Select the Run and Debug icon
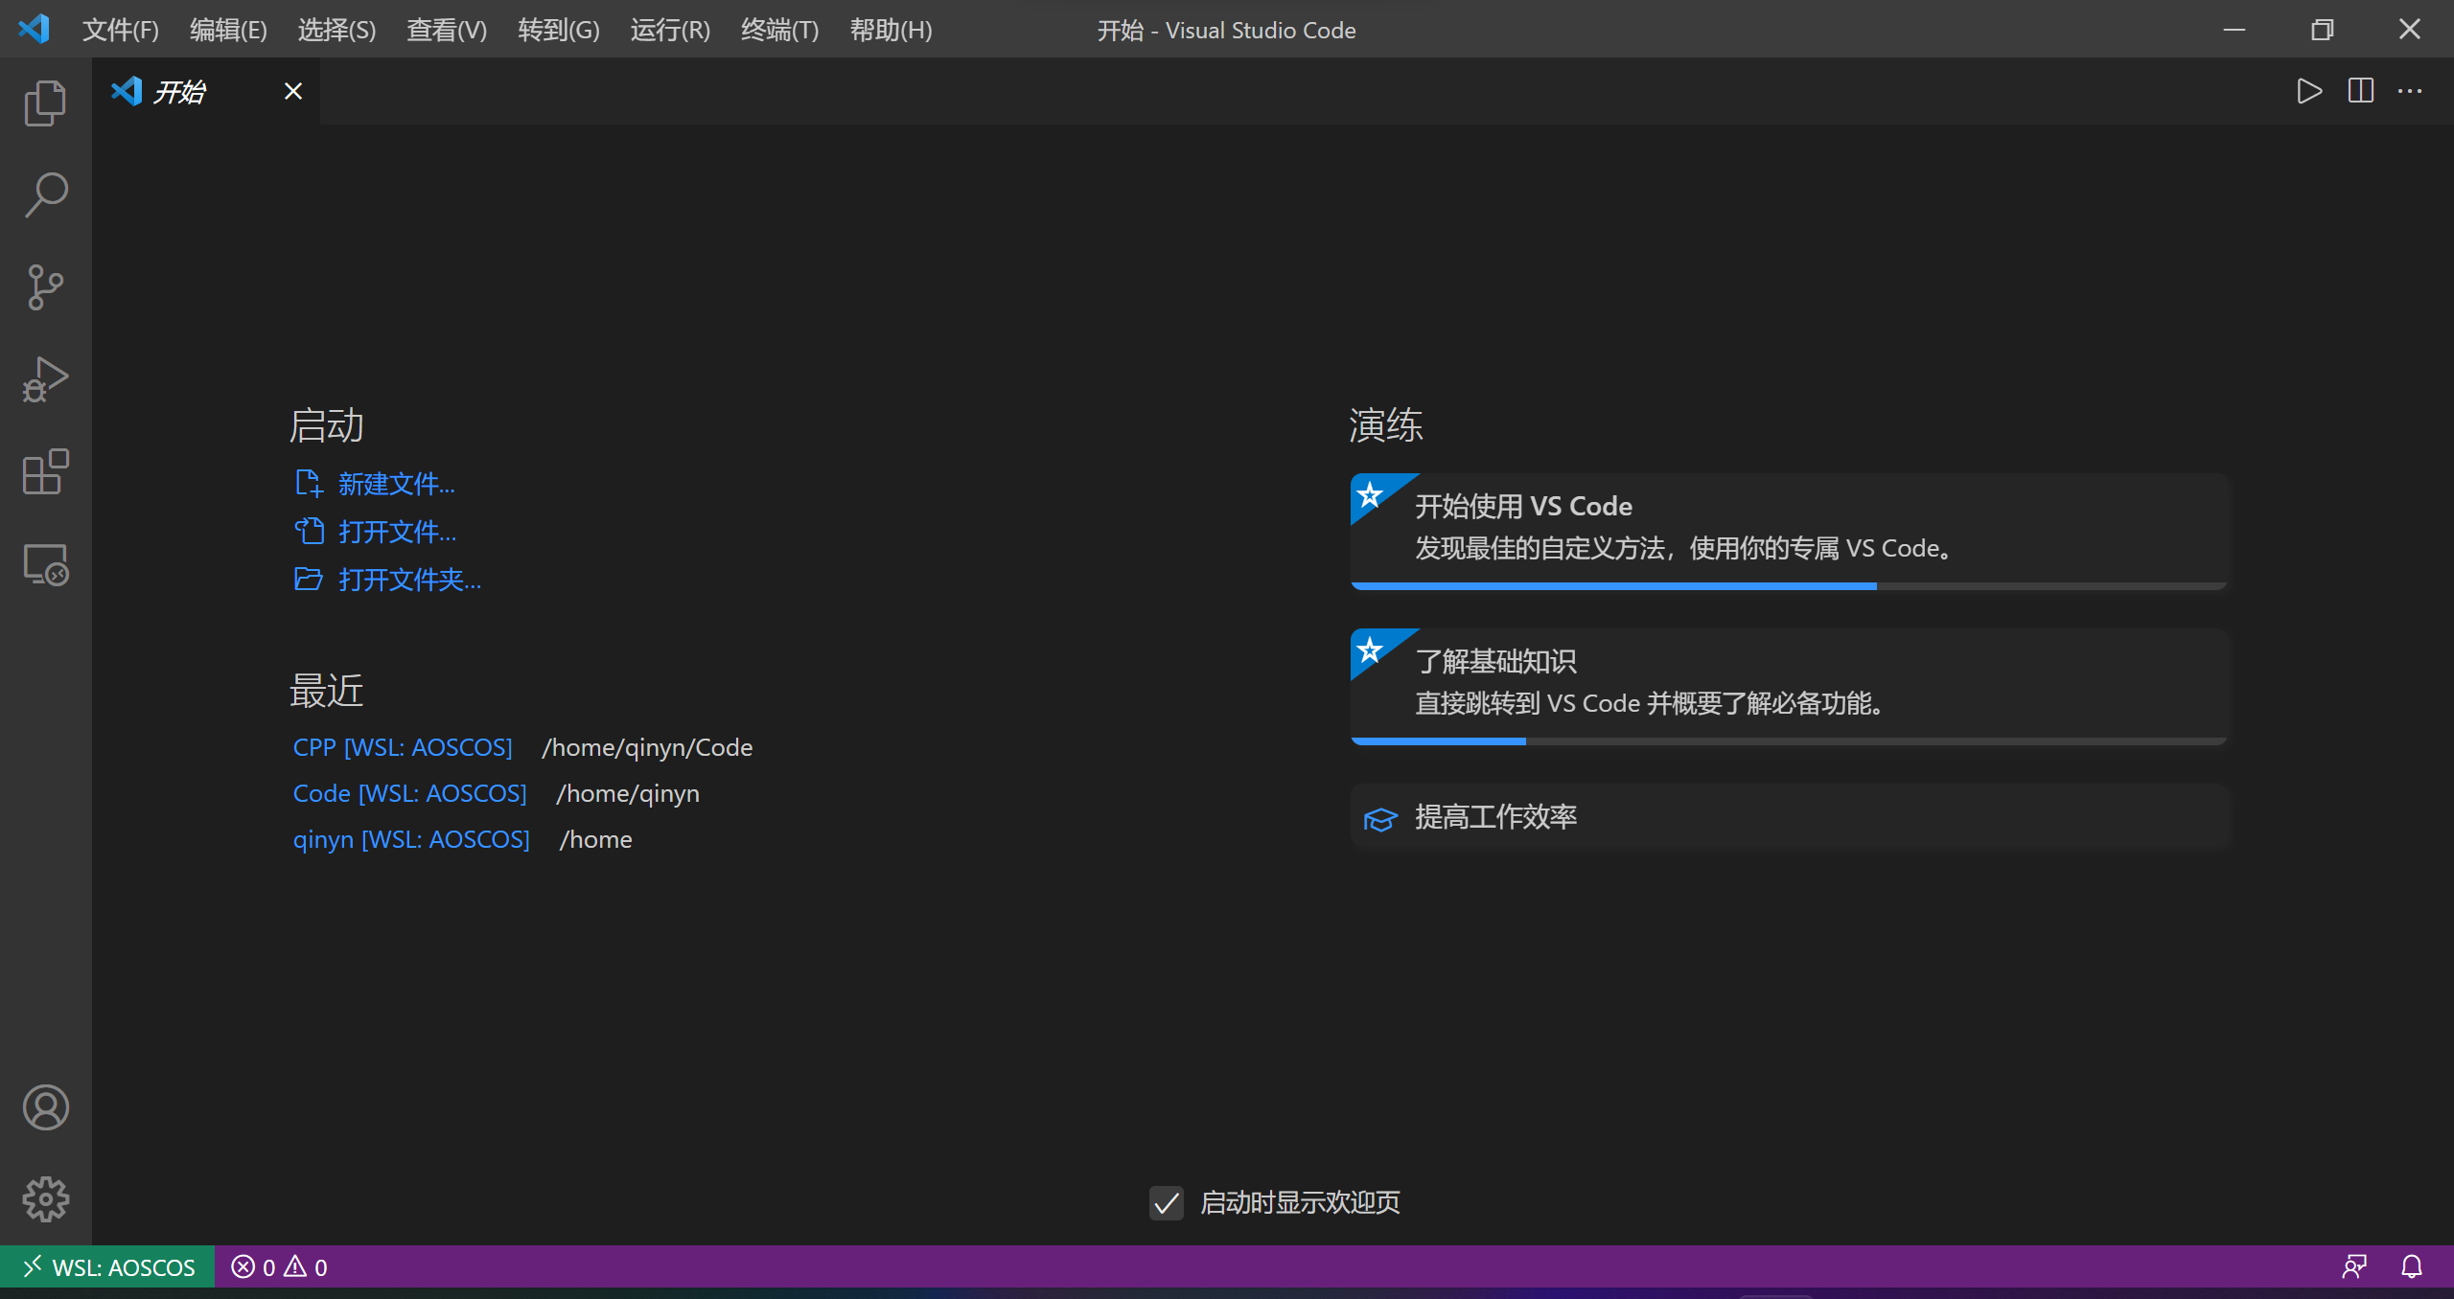 tap(44, 379)
